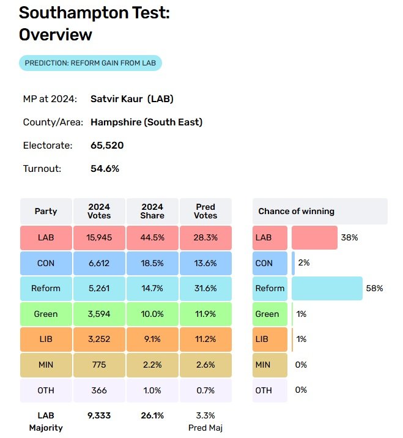Click the LAB majority figure 9,333
Screen dimensions: 403x438
click(99, 415)
